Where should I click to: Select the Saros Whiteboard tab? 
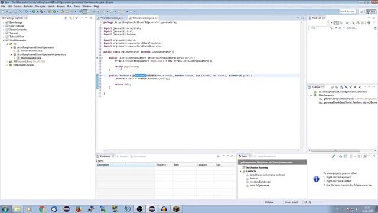click(x=265, y=156)
